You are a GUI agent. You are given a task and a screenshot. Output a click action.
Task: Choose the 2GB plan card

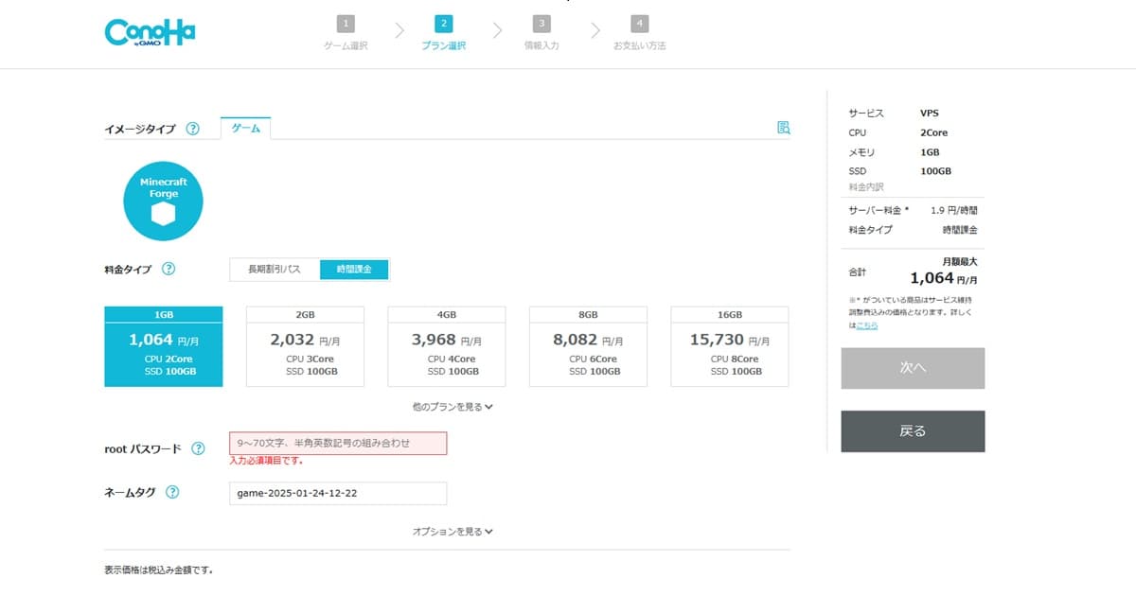[305, 346]
